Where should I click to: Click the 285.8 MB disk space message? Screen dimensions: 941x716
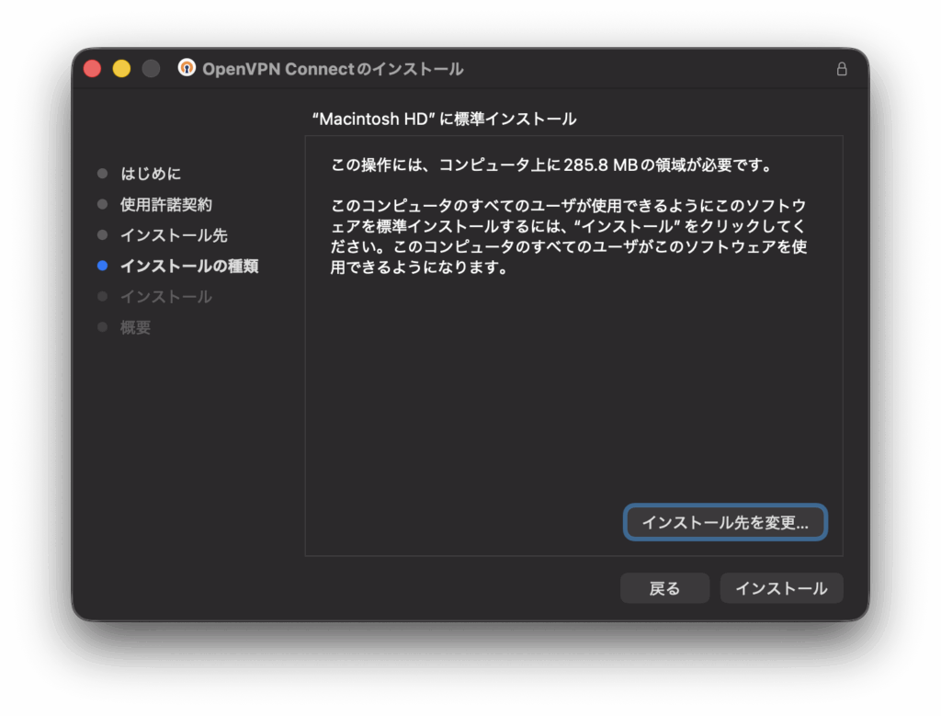click(550, 166)
